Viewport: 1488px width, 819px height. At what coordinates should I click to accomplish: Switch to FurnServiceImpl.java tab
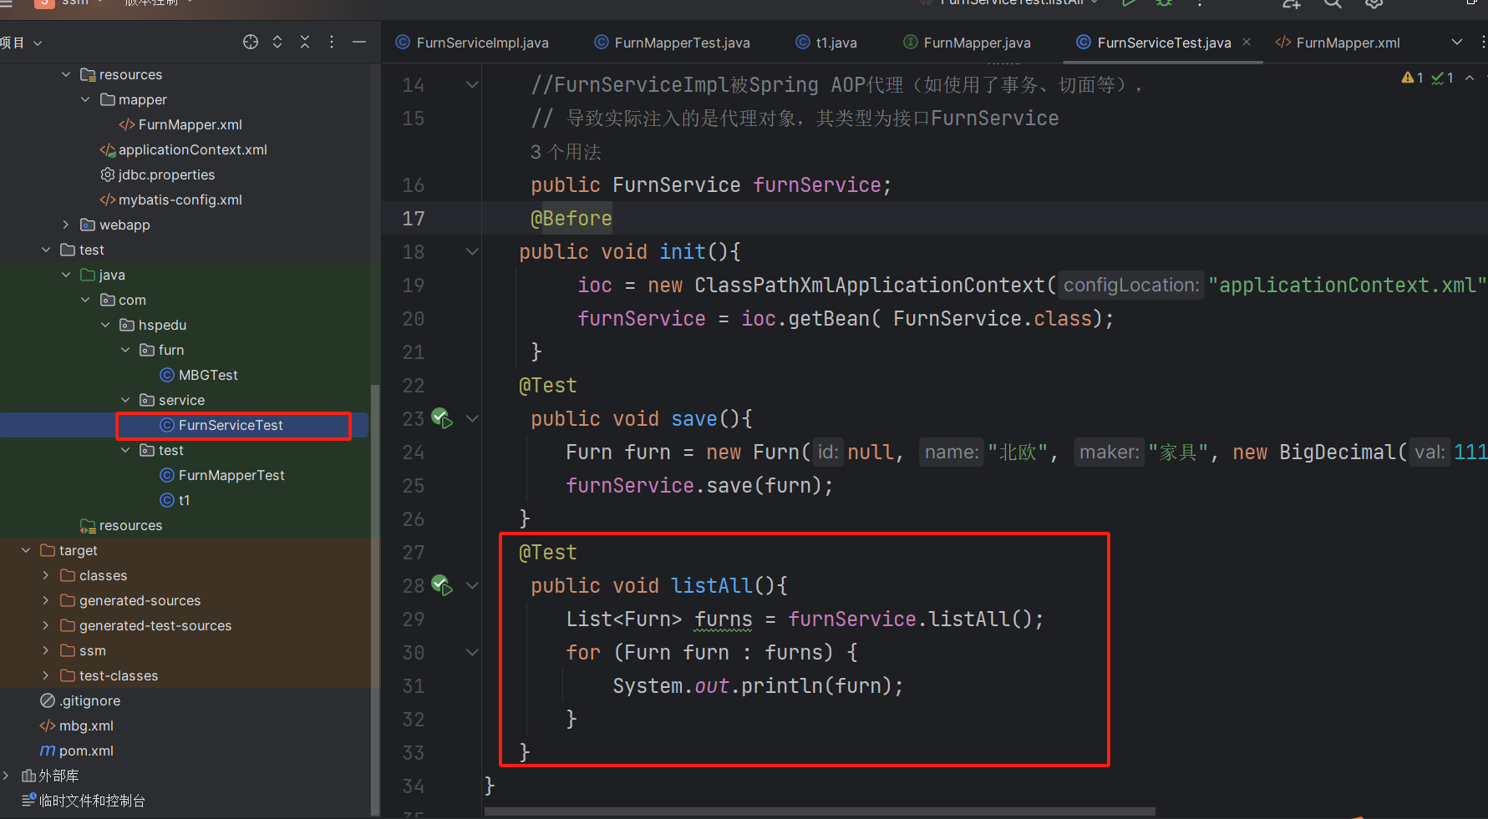pos(473,43)
